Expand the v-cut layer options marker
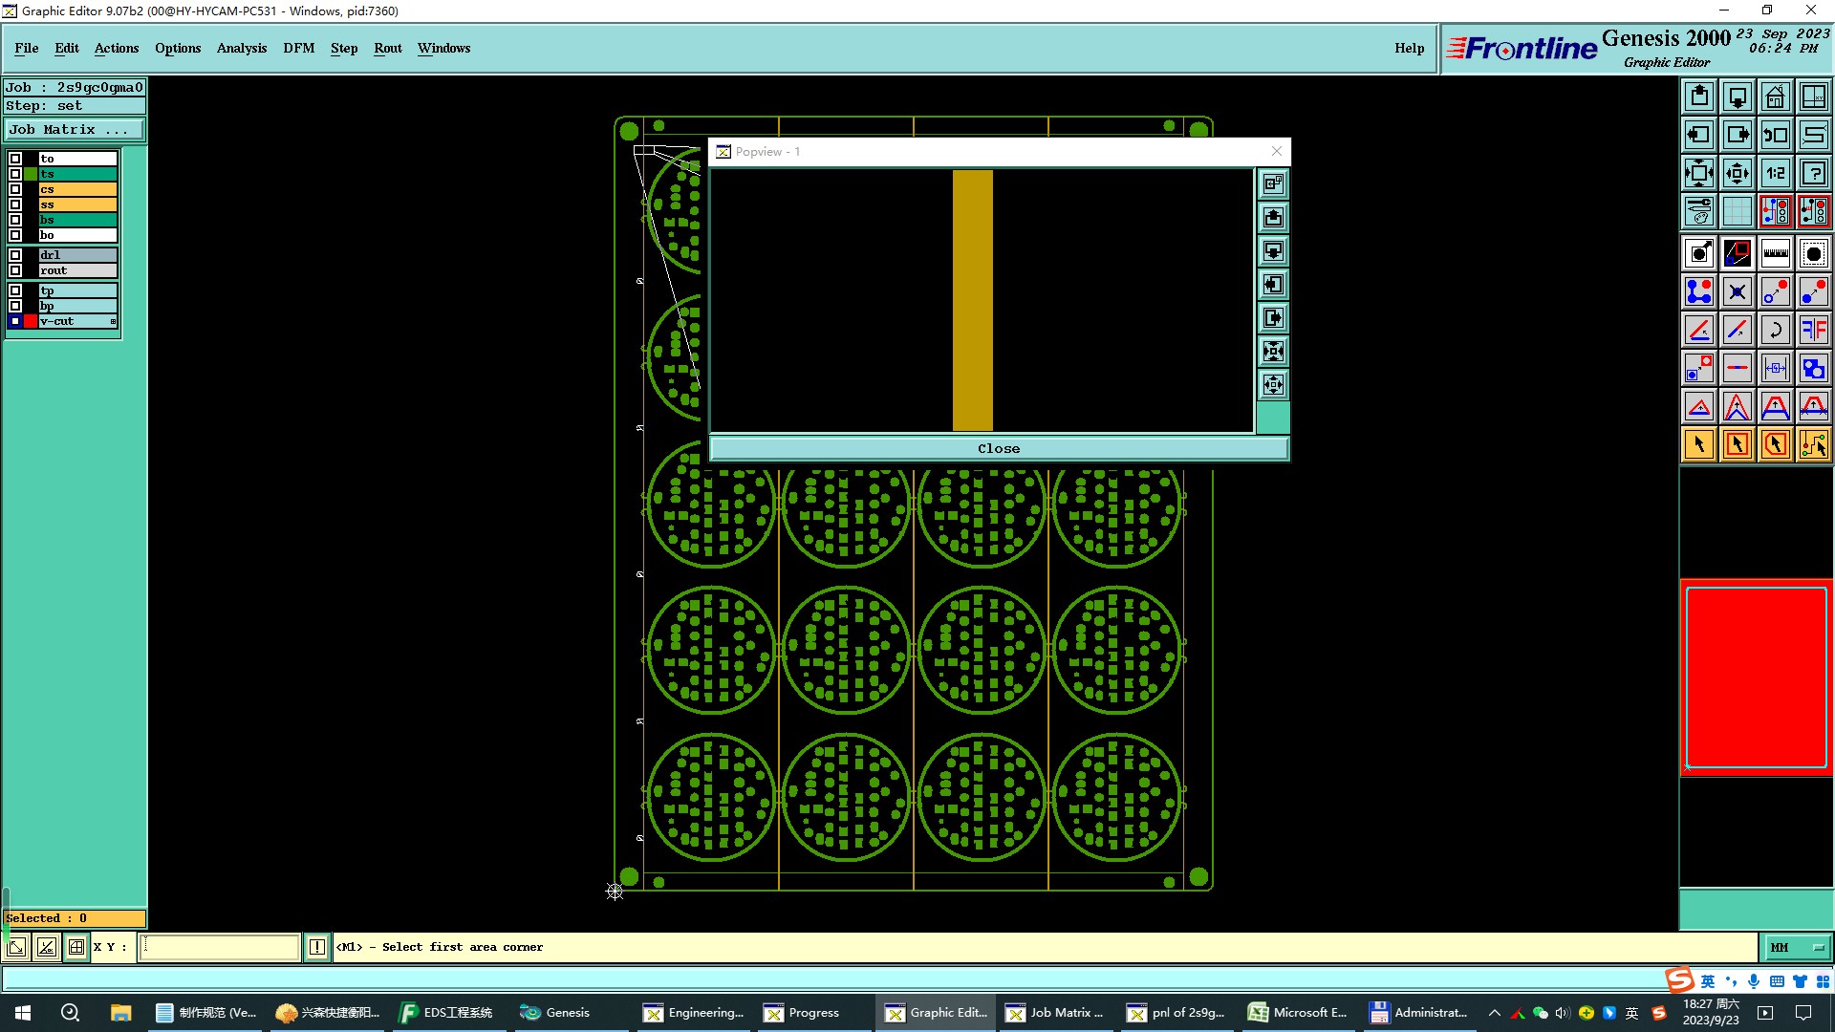 pyautogui.click(x=113, y=322)
